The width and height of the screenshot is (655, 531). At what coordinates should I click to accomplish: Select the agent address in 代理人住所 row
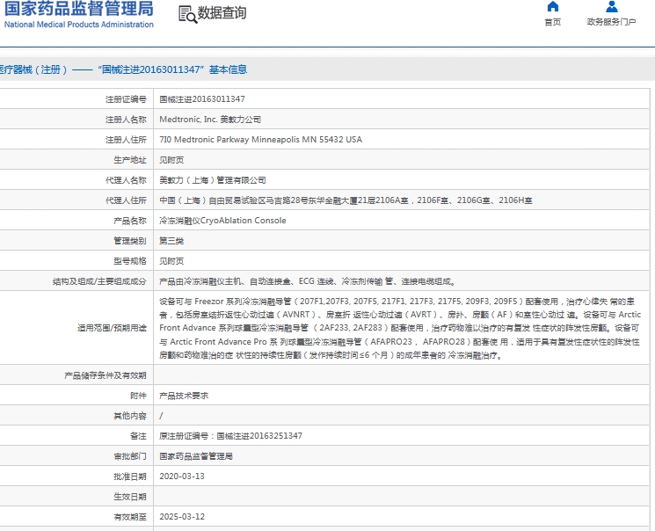(346, 200)
